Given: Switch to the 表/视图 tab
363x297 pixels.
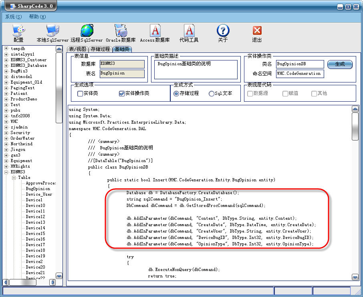Looking at the screenshot, I should 78,49.
